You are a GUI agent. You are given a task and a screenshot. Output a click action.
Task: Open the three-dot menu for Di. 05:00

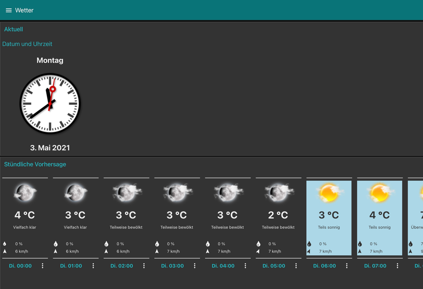[x=296, y=266]
